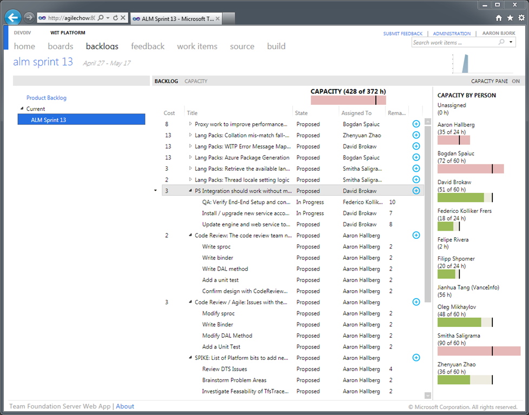
Task: Click the add task plus icon for Proxy work row
Action: 416,124
